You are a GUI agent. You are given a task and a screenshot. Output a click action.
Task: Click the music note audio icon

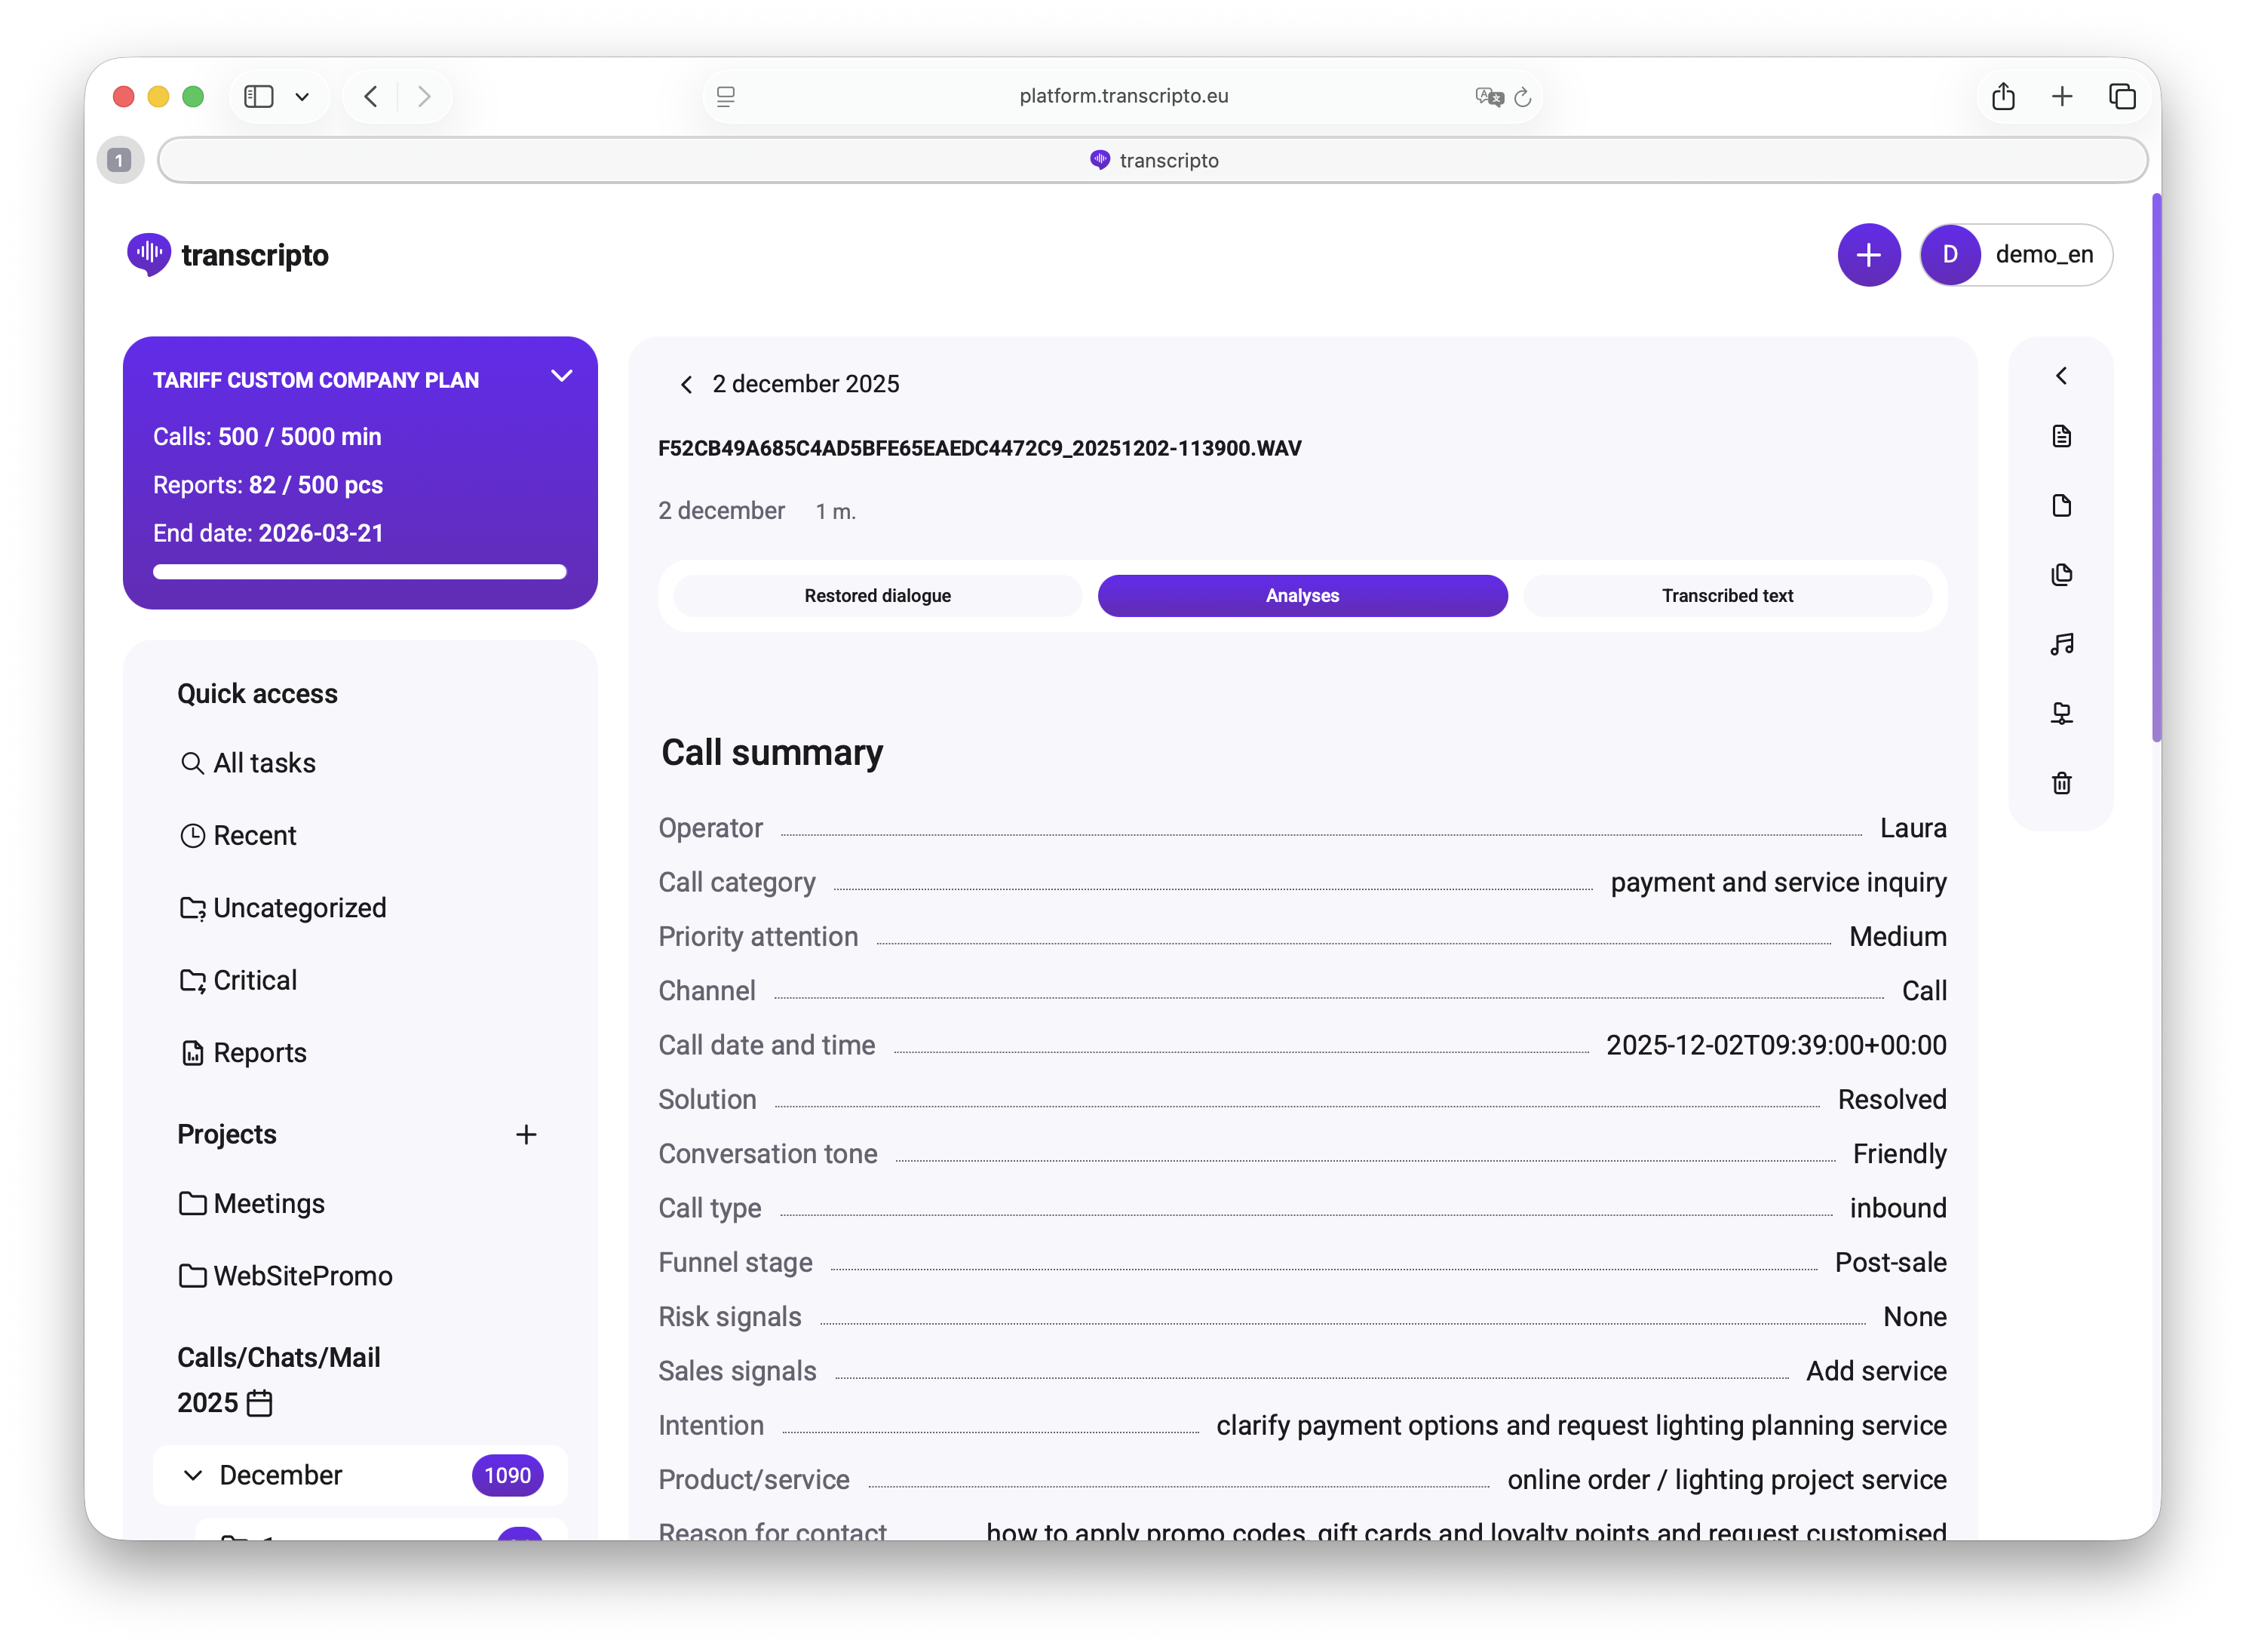[x=2060, y=644]
